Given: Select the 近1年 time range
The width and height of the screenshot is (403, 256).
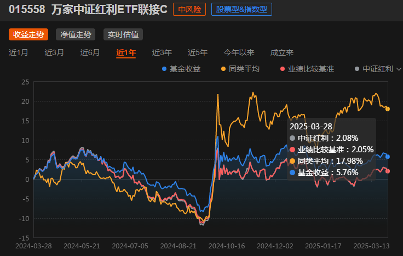Looking at the screenshot, I should click(126, 52).
